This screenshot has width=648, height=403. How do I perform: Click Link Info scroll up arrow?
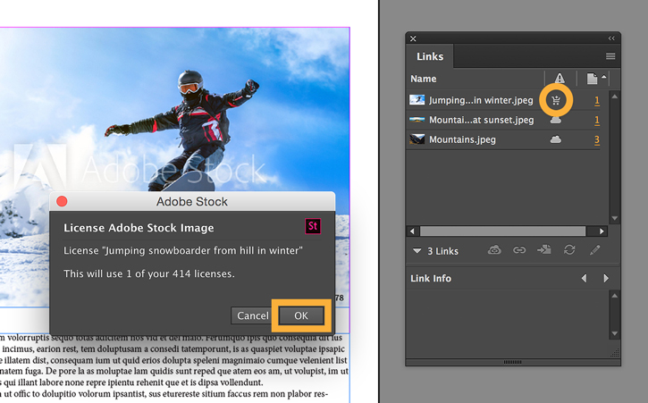click(615, 296)
